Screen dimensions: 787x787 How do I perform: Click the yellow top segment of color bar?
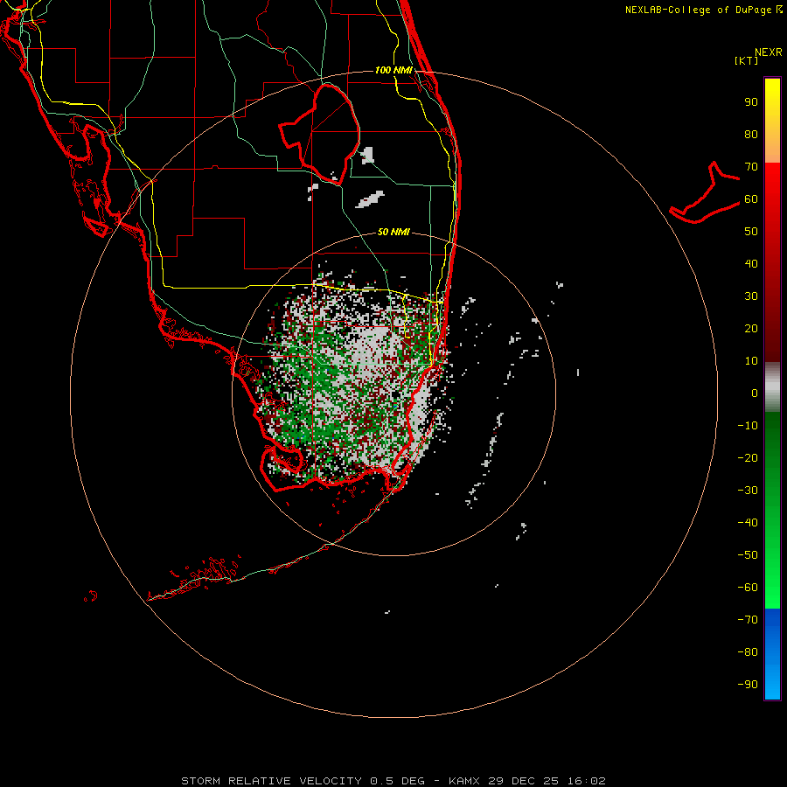coord(772,121)
